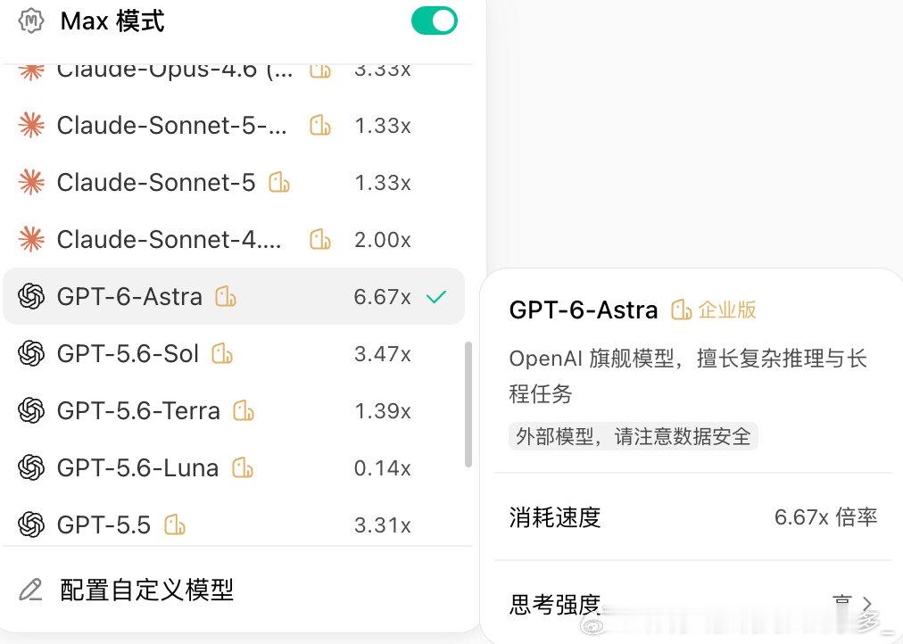Select the Claude-Sonnet-5 model
This screenshot has height=644, width=903.
(234, 182)
